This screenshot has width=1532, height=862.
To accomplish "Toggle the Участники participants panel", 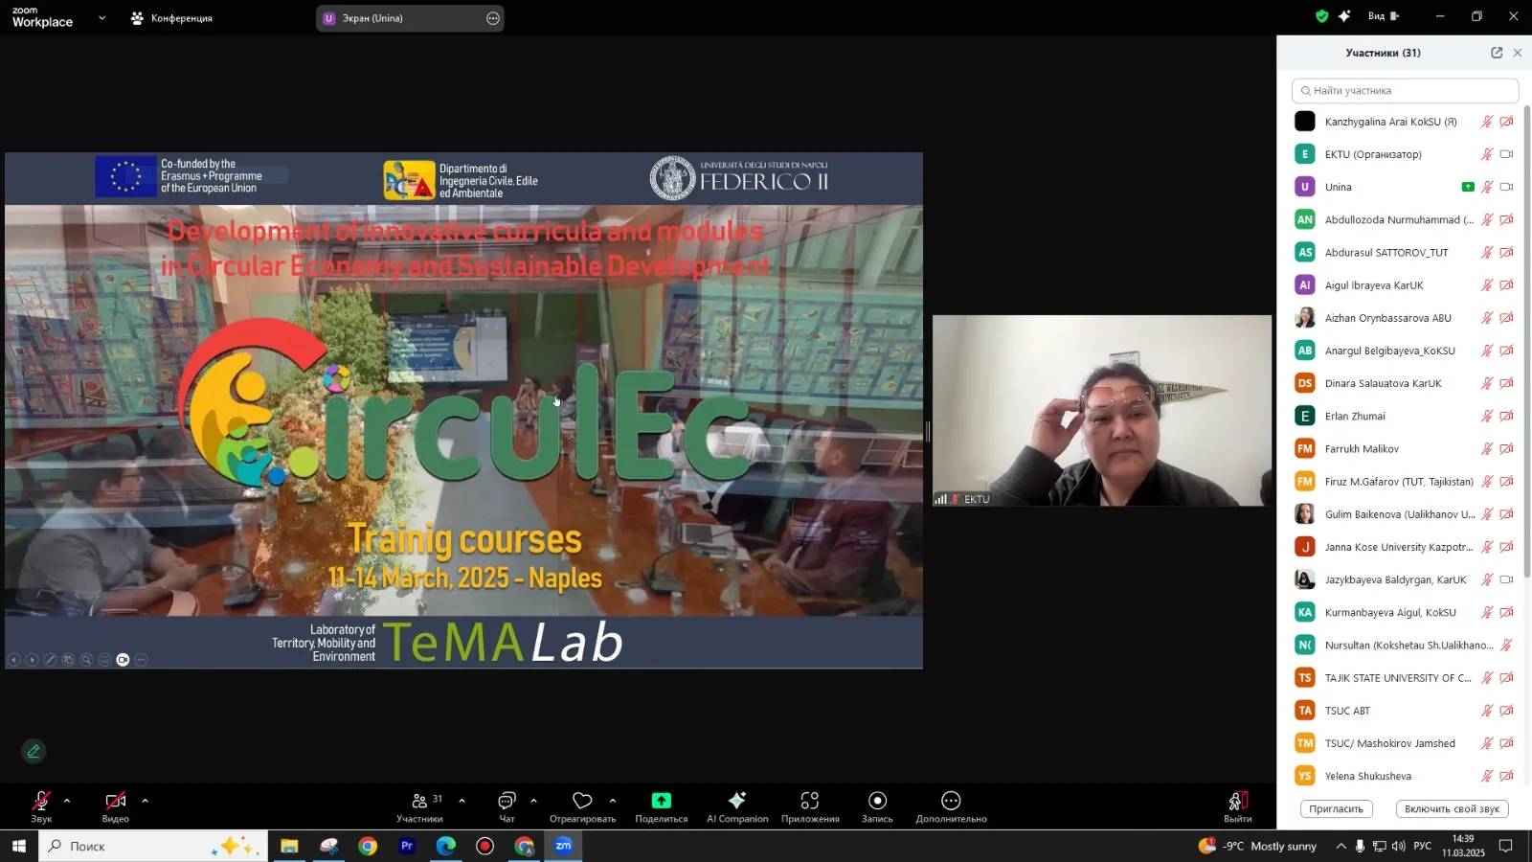I will click(419, 802).
